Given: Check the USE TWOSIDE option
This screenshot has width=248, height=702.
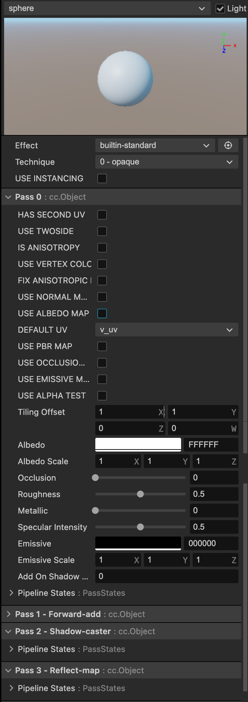Looking at the screenshot, I should point(102,231).
